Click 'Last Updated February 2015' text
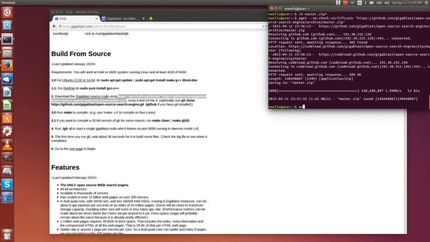Viewport: 430px width, 242px height. coord(74,177)
